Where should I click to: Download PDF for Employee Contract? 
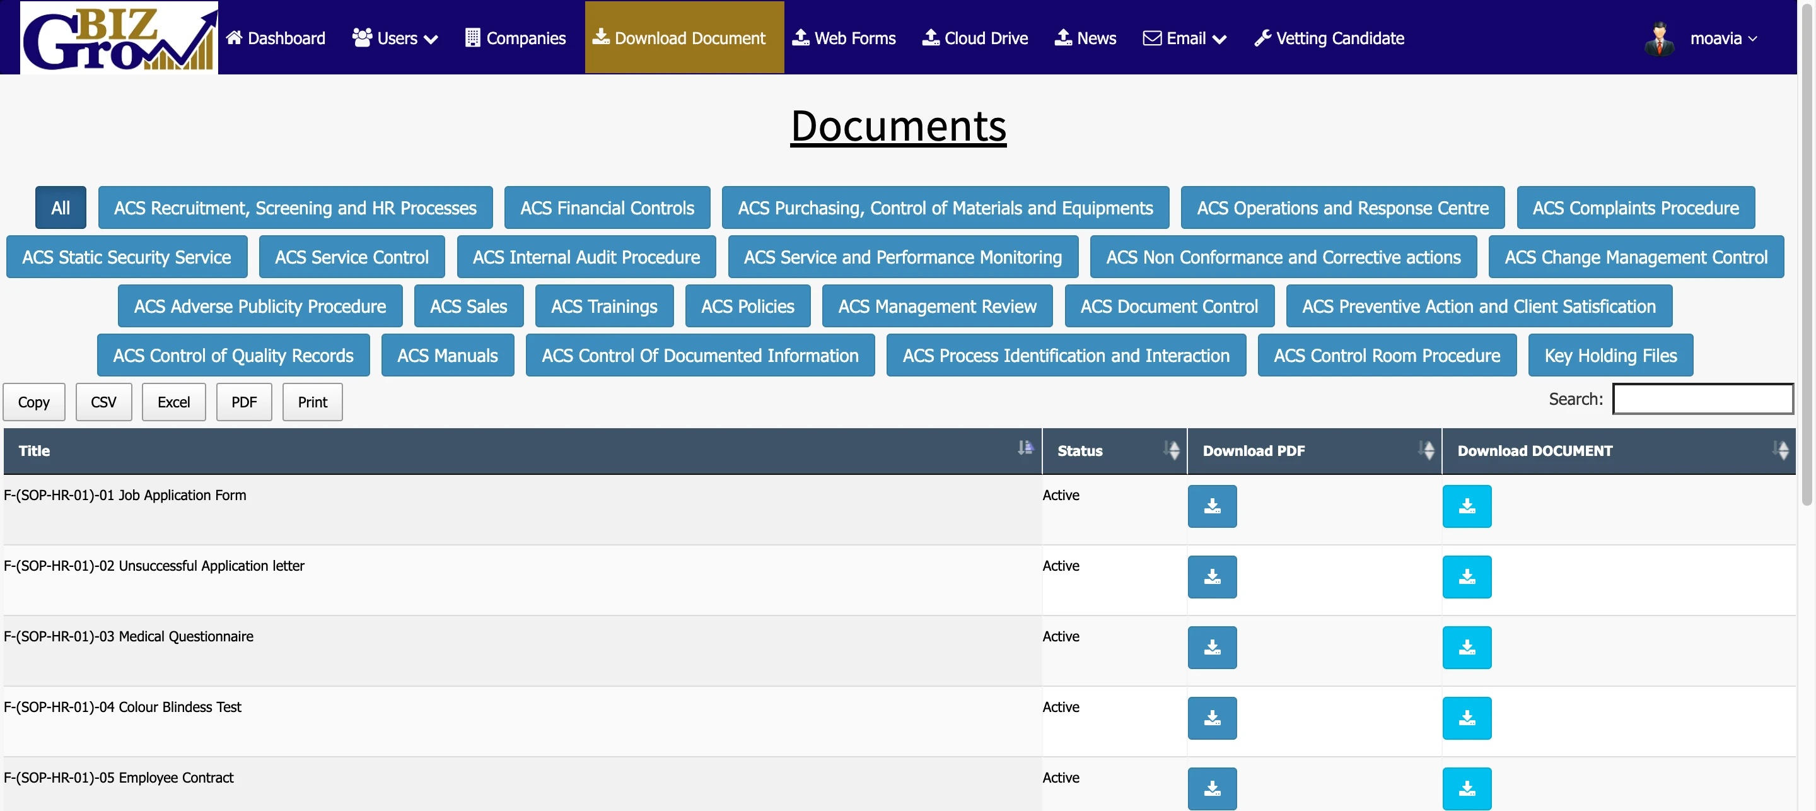click(1212, 788)
